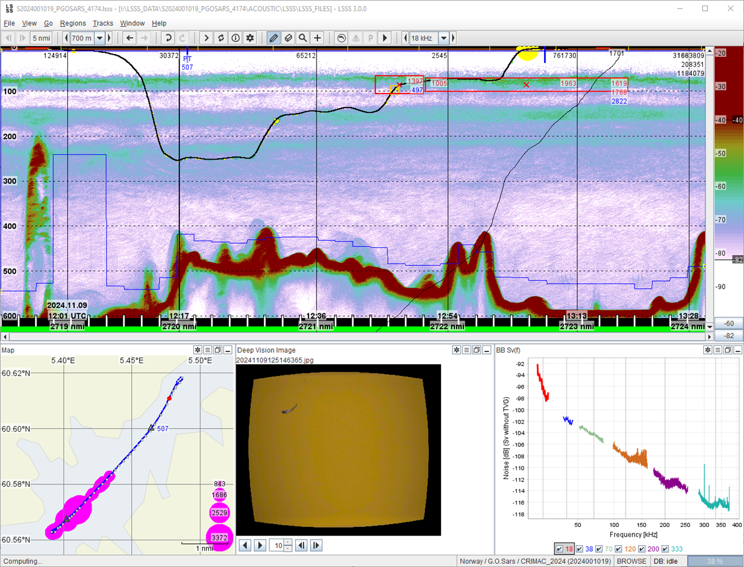Open the Regions menu
This screenshot has height=567, width=744.
tap(73, 23)
